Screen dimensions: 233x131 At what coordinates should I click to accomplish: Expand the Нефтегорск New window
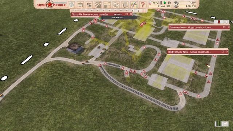point(223,52)
